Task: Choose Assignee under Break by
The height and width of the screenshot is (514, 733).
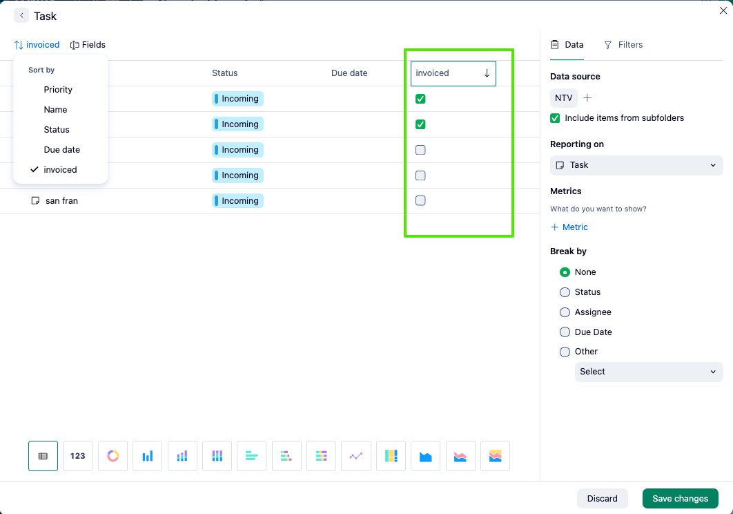Action: click(565, 312)
